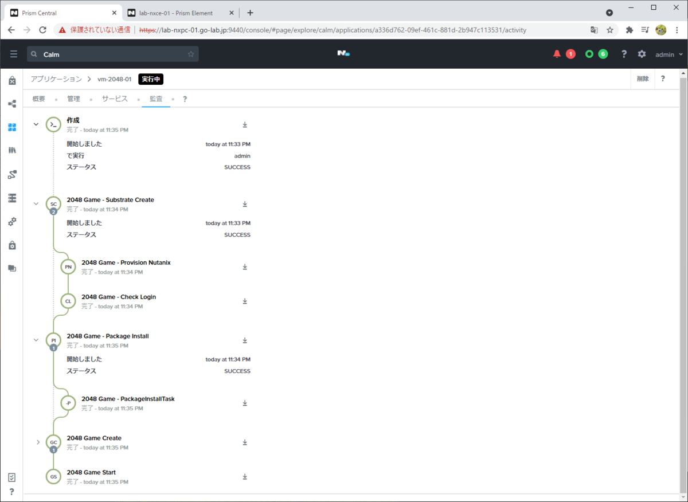
Task: Reload the page in browser
Action: pos(42,30)
